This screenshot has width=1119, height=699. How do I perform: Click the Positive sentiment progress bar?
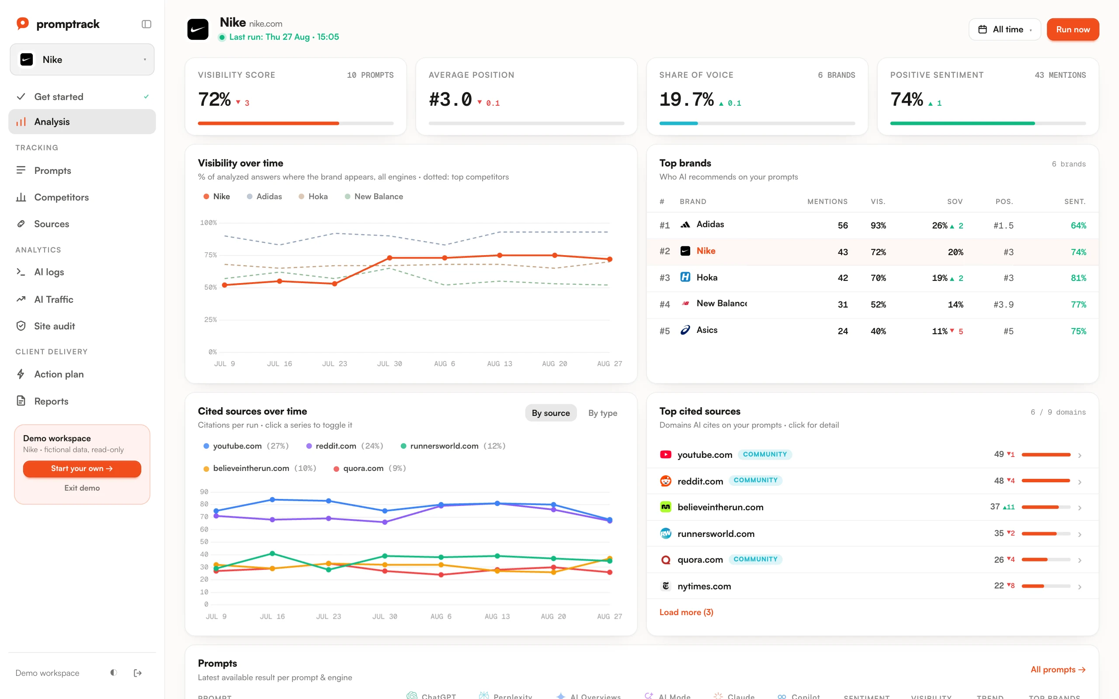(988, 124)
